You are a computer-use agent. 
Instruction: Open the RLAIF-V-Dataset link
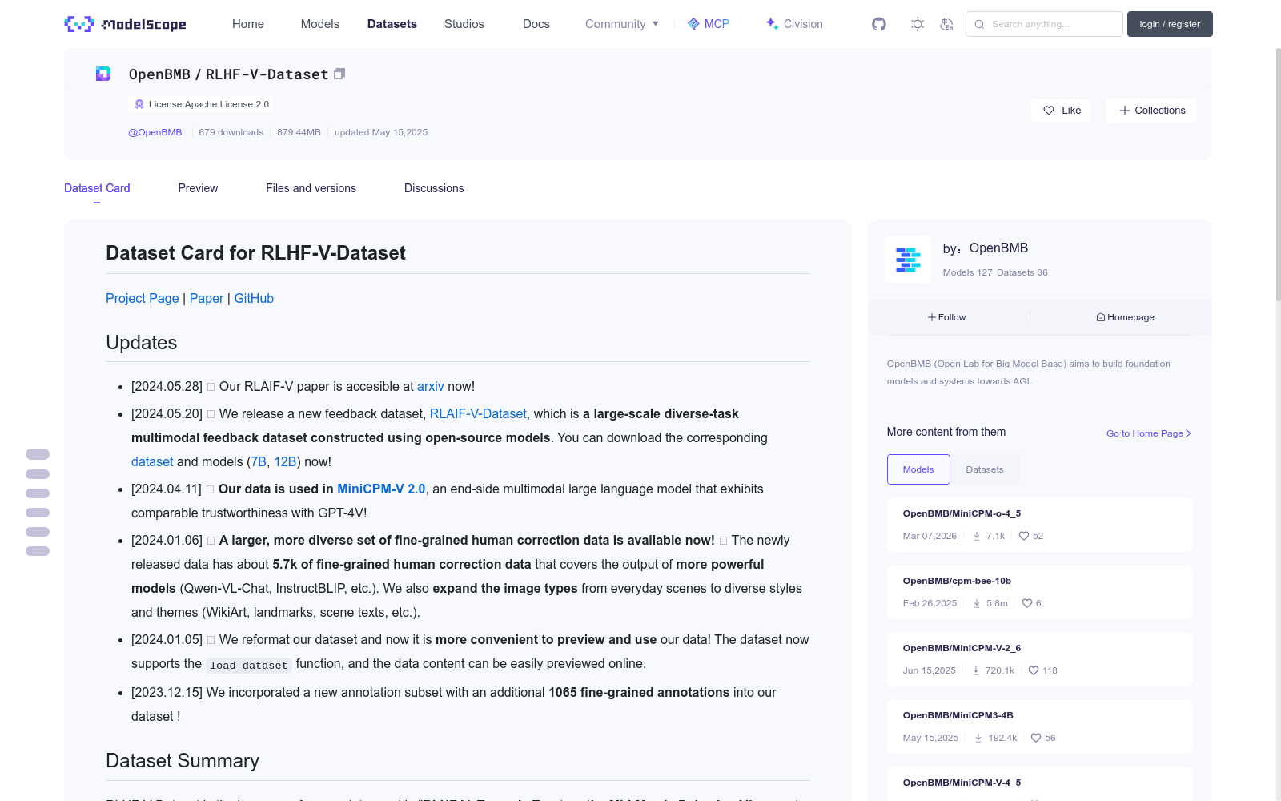(478, 413)
